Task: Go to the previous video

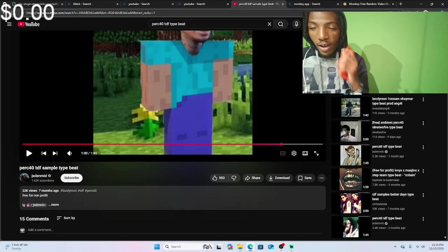Action: tap(44, 153)
